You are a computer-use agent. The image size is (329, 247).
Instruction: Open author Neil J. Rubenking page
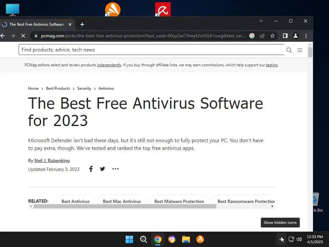pos(52,161)
